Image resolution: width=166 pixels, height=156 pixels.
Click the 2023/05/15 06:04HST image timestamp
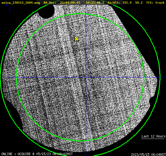[x=148, y=154]
